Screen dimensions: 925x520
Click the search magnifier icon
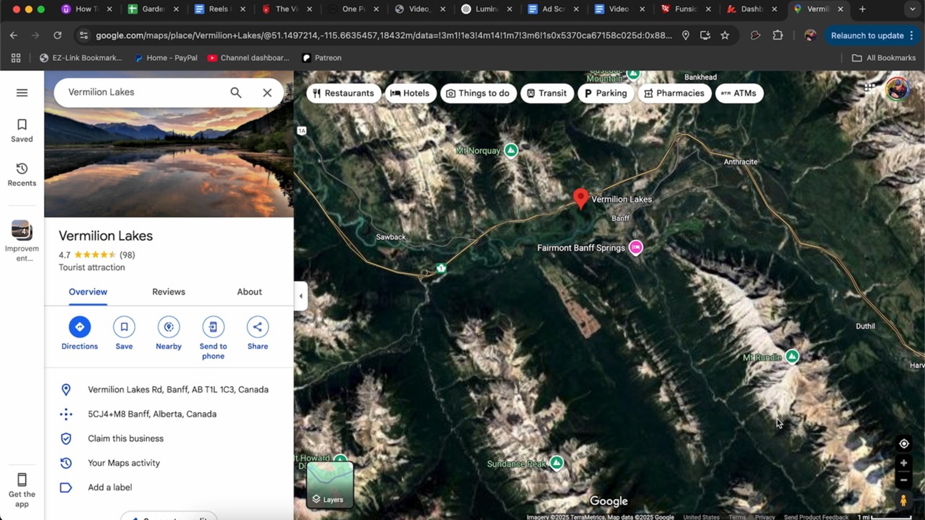[x=236, y=92]
